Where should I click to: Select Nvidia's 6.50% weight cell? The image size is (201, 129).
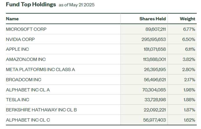[x=189, y=39]
